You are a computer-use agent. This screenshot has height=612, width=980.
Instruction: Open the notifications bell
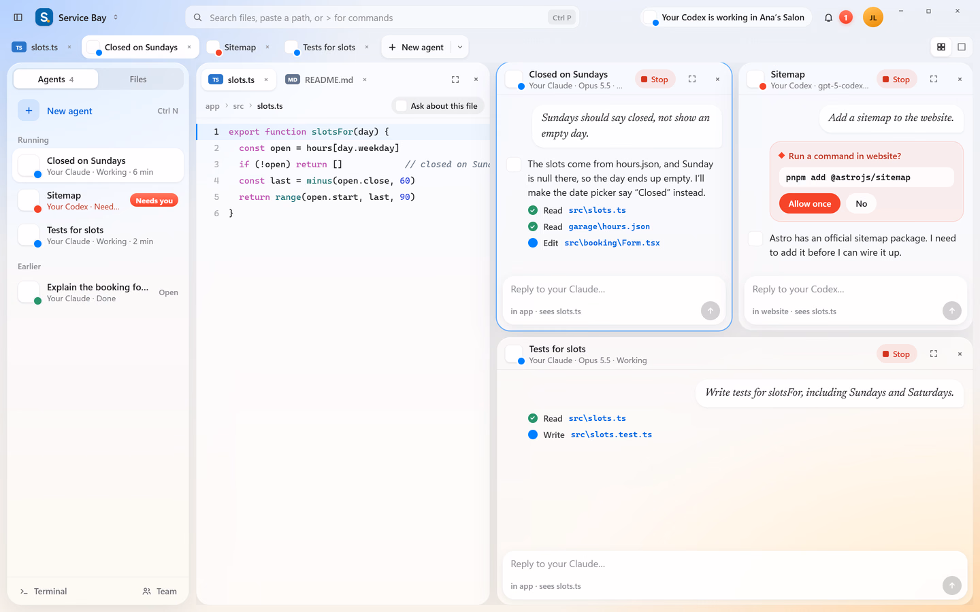point(828,18)
